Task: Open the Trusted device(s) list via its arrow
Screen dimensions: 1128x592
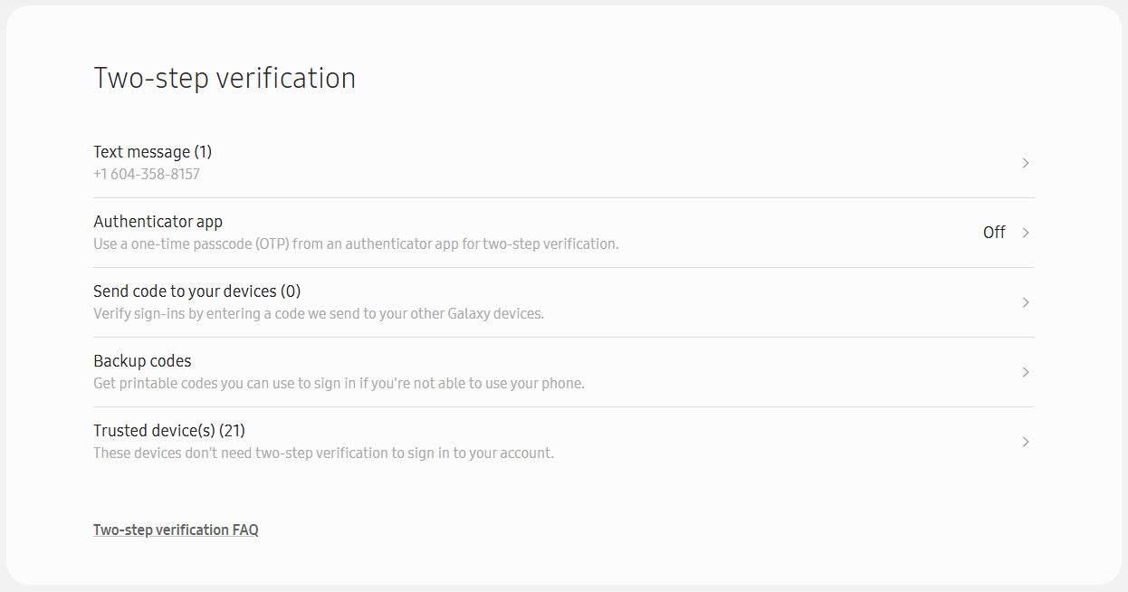Action: 1025,442
